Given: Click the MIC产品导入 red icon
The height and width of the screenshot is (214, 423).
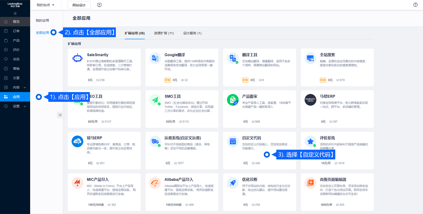Looking at the screenshot, I should coord(78,183).
